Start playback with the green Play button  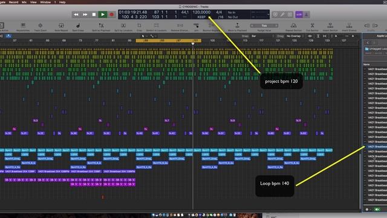click(103, 15)
